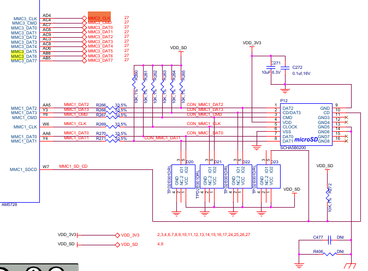
Task: Select capacitor C272 designator
Action: 298,67
